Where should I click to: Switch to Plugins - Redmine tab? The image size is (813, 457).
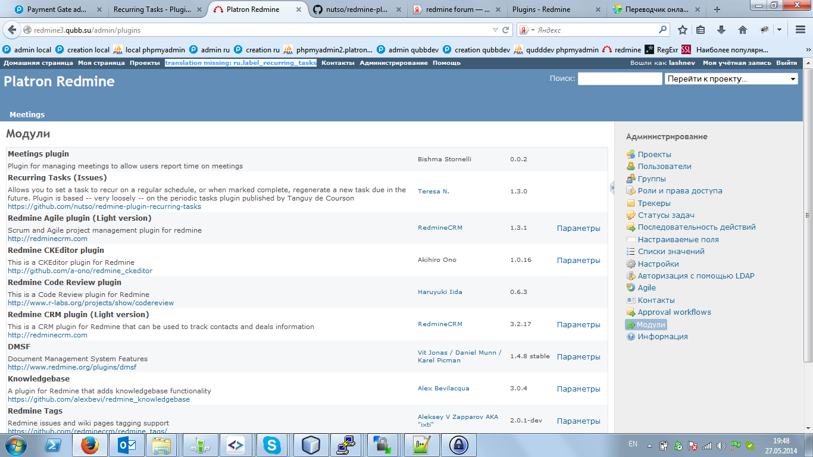(541, 10)
